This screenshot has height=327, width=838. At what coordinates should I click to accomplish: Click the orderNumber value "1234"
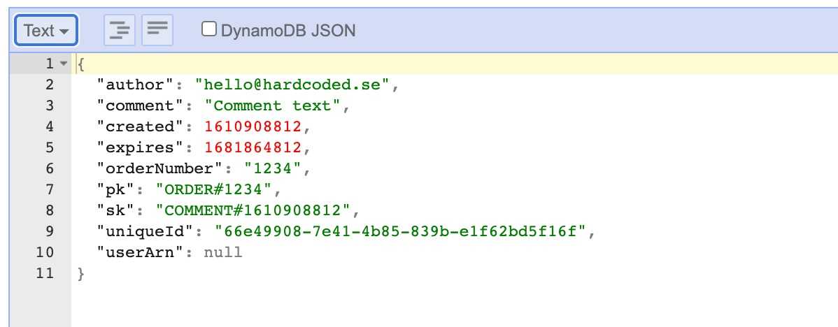(x=273, y=168)
